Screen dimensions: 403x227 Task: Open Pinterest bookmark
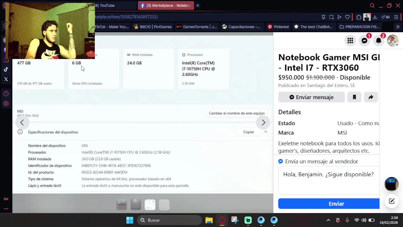[x=278, y=27]
